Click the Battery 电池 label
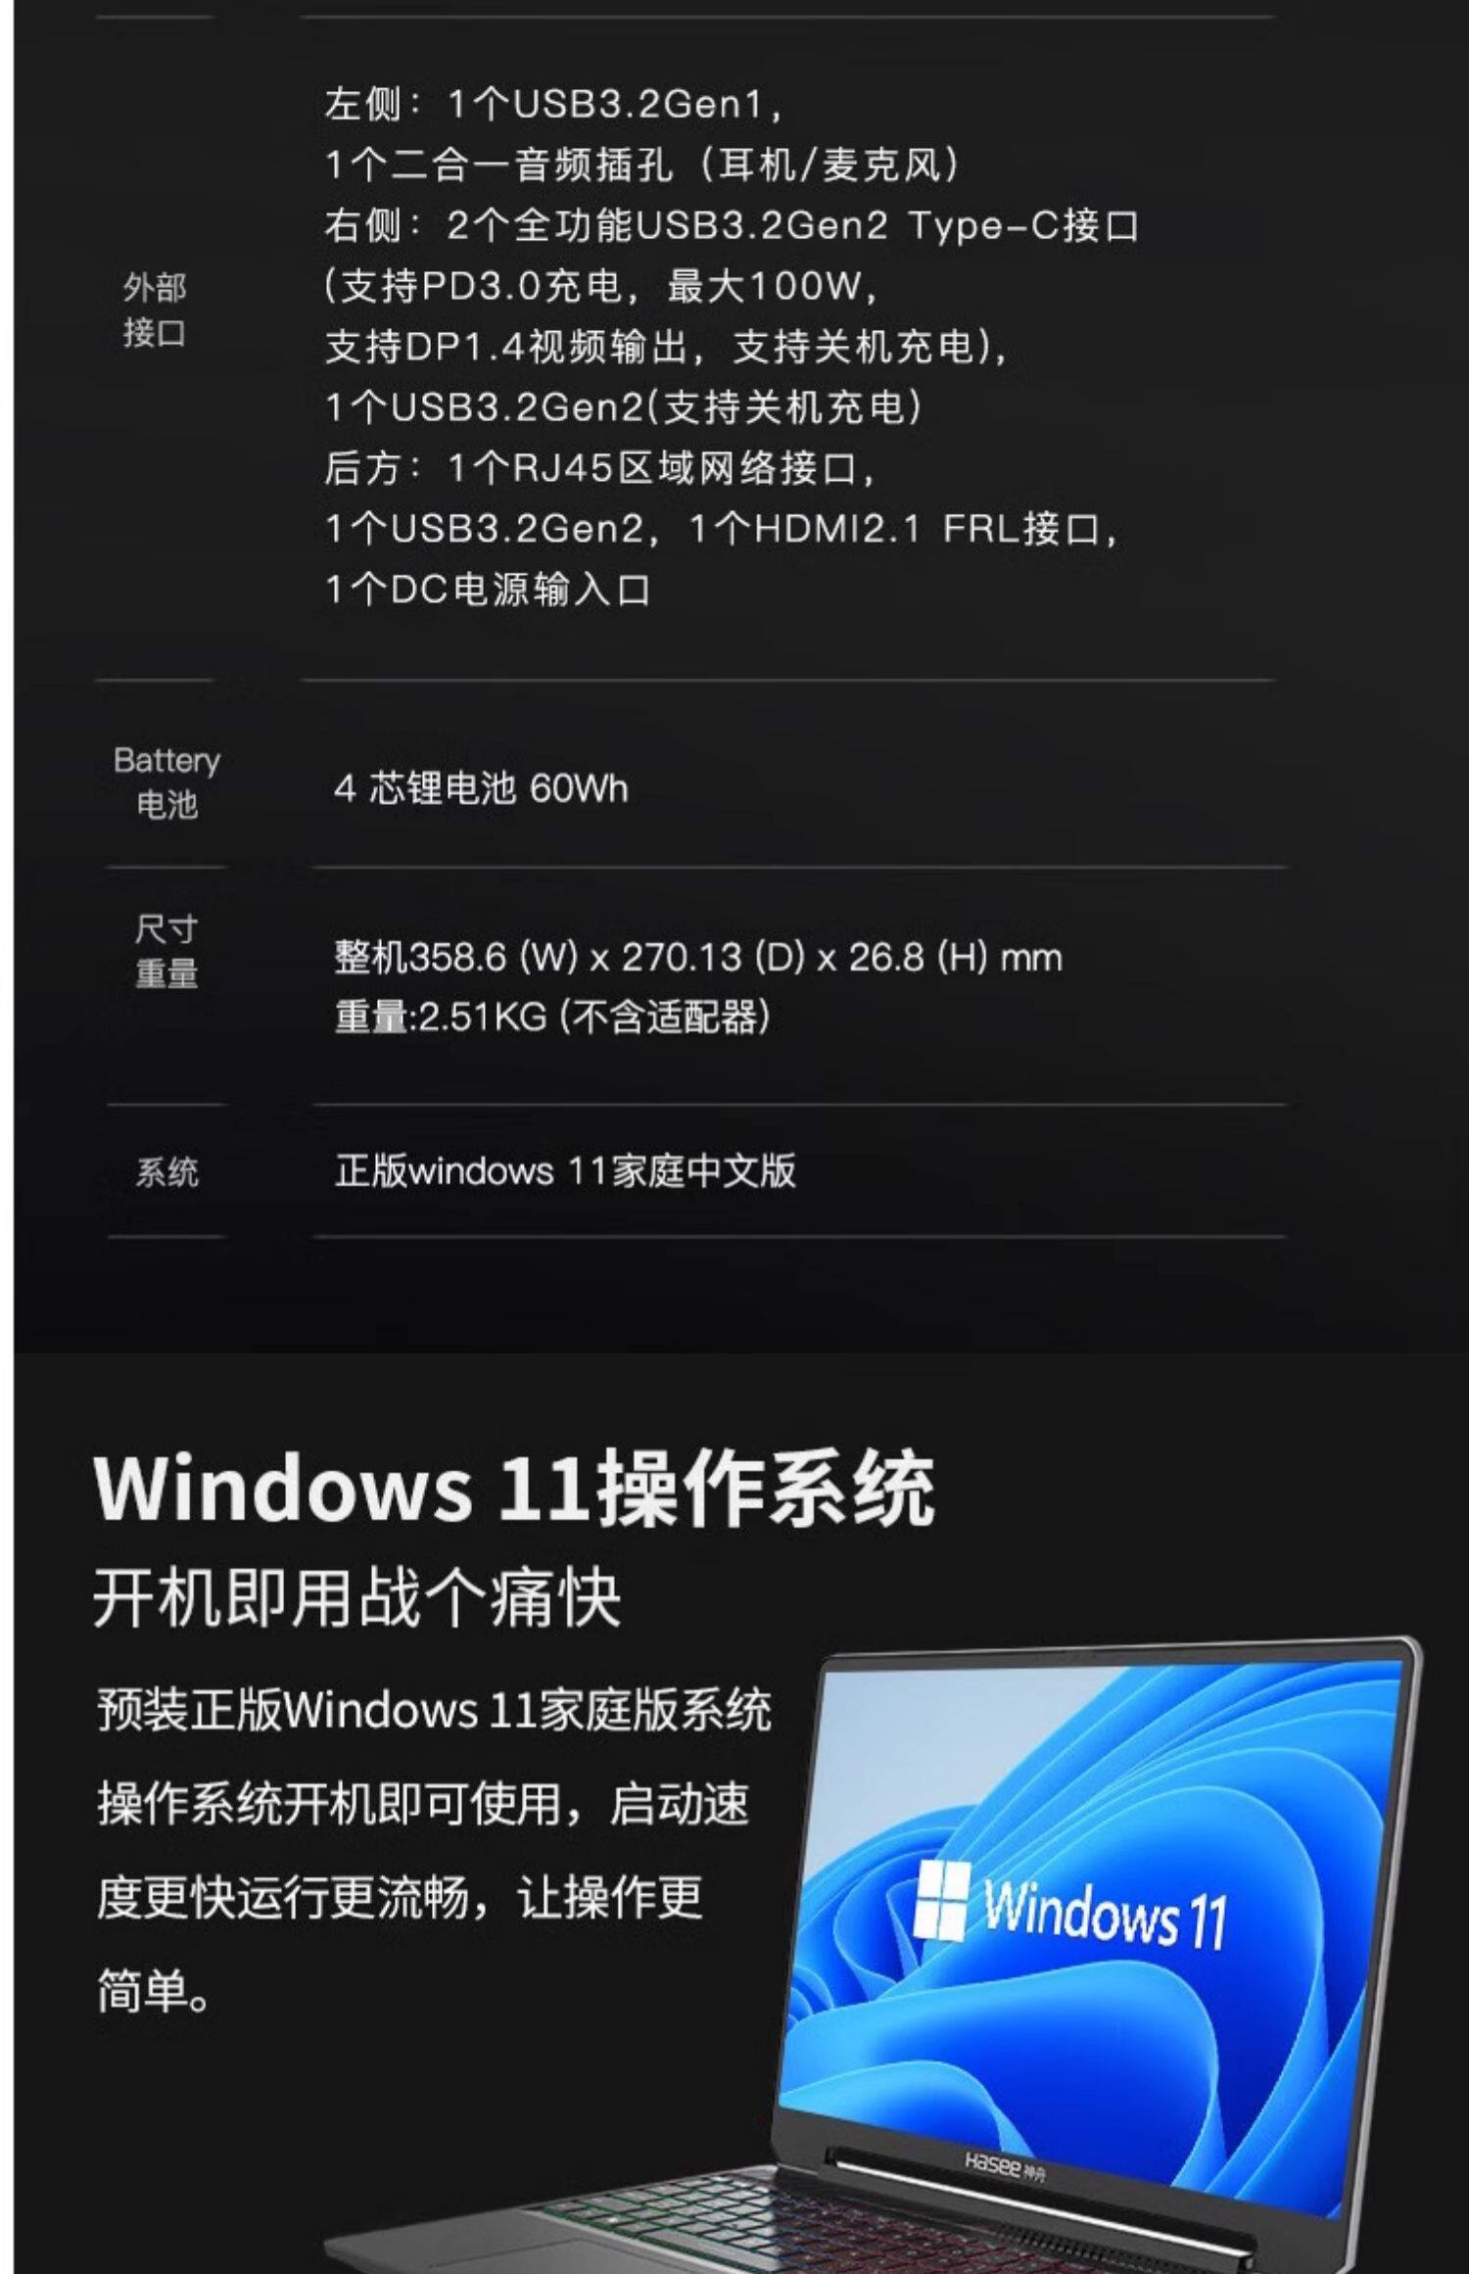 [x=166, y=782]
